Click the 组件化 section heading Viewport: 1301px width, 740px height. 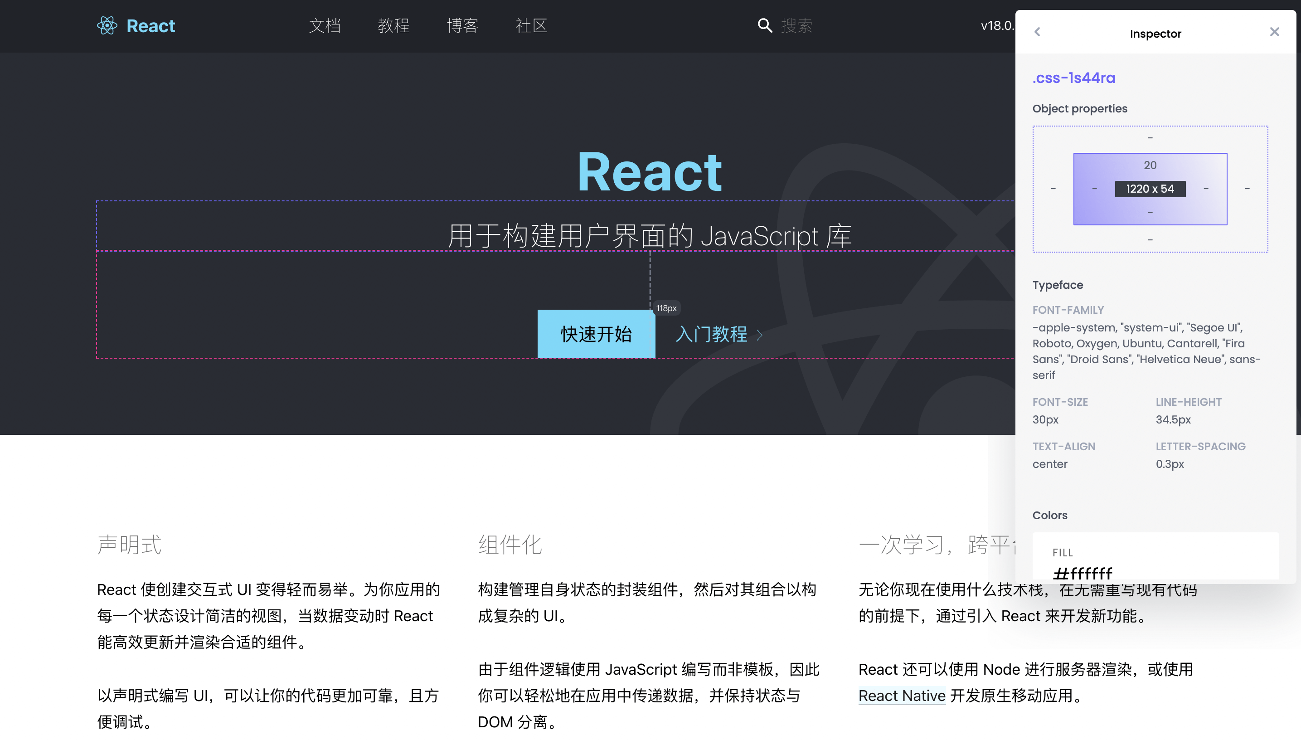tap(510, 545)
